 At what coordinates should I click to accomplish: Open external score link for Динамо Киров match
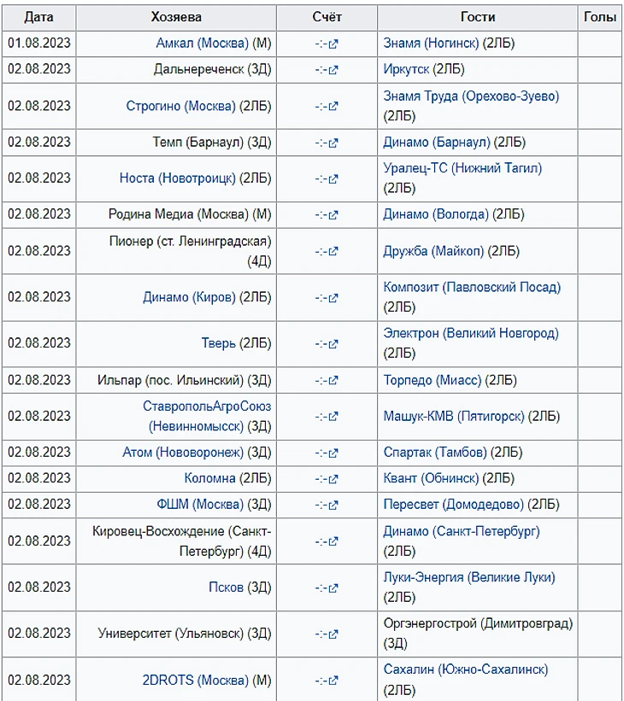pos(327,298)
